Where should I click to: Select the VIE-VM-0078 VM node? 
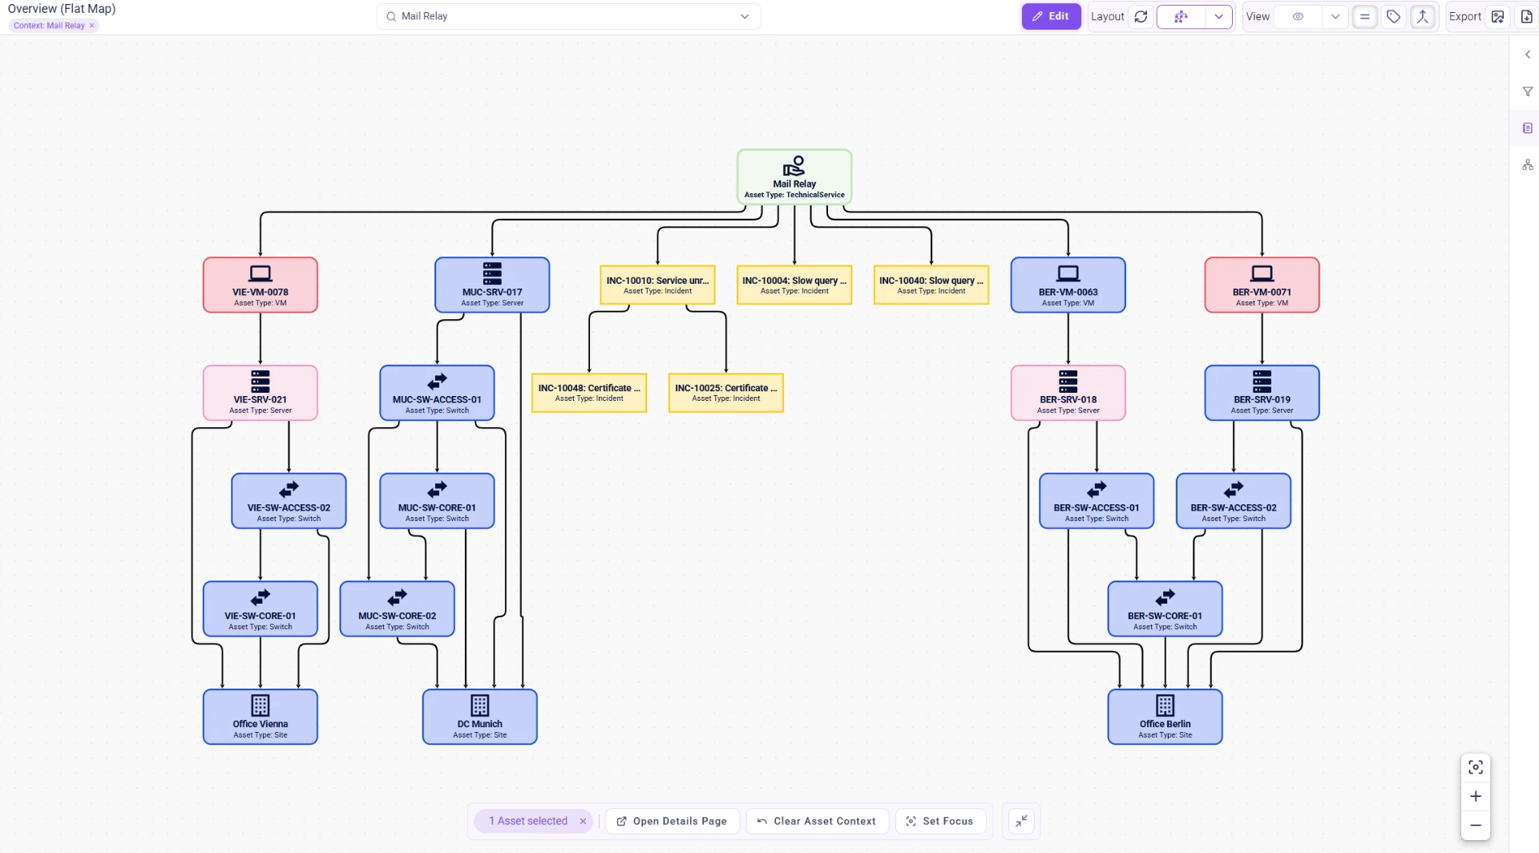tap(260, 285)
